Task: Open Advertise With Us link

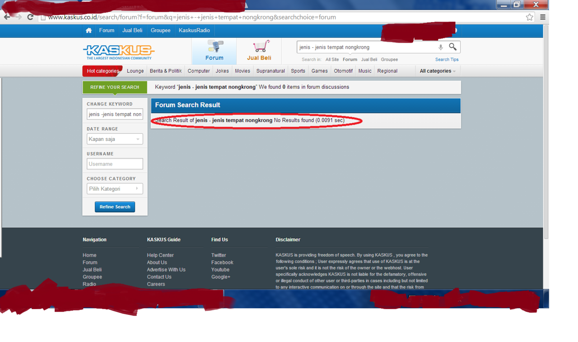Action: (166, 270)
